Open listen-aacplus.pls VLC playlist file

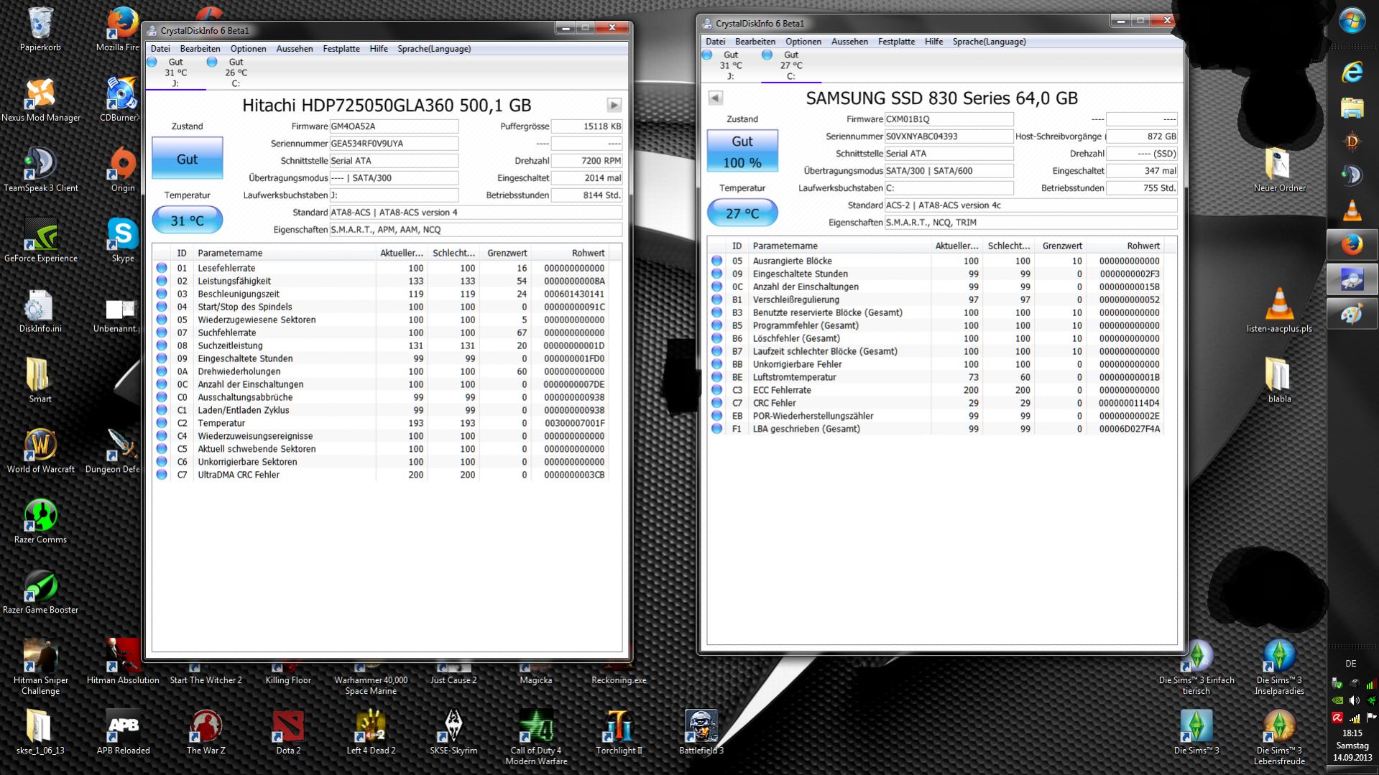[1279, 310]
